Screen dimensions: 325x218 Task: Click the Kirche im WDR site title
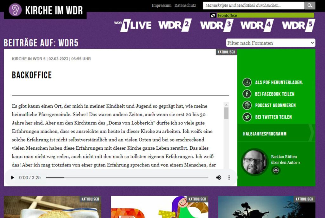pos(54,10)
